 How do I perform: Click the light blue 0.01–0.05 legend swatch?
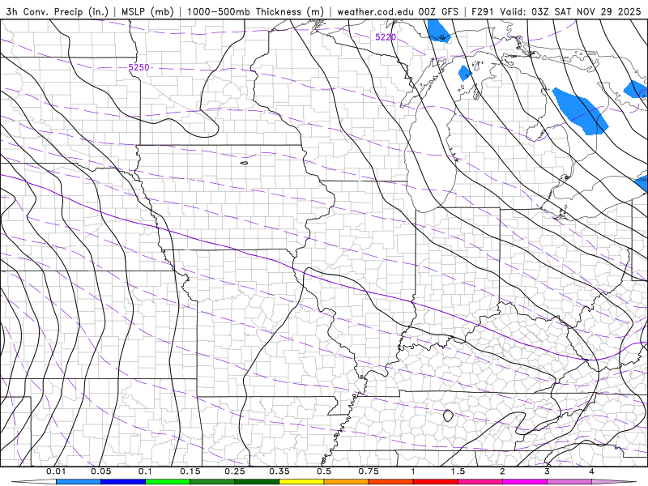[79, 482]
